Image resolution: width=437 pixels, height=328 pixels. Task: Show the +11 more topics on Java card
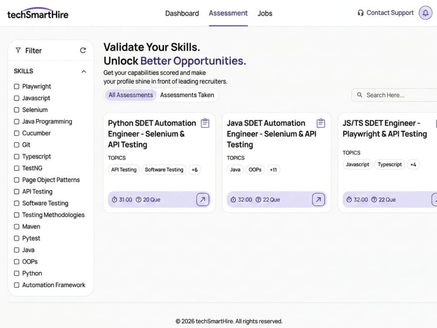[273, 169]
